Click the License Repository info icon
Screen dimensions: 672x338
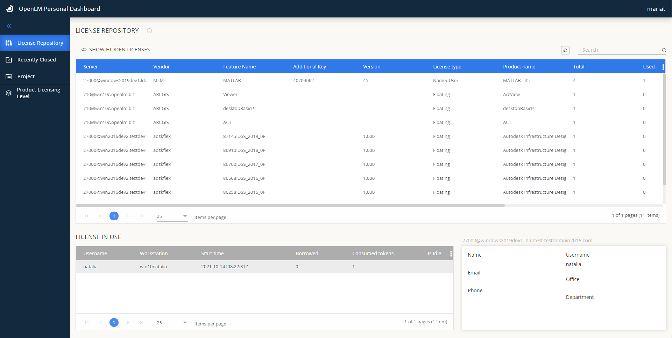pos(149,31)
